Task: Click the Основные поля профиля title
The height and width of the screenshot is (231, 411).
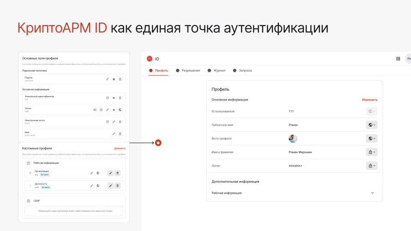Action: 40,59
